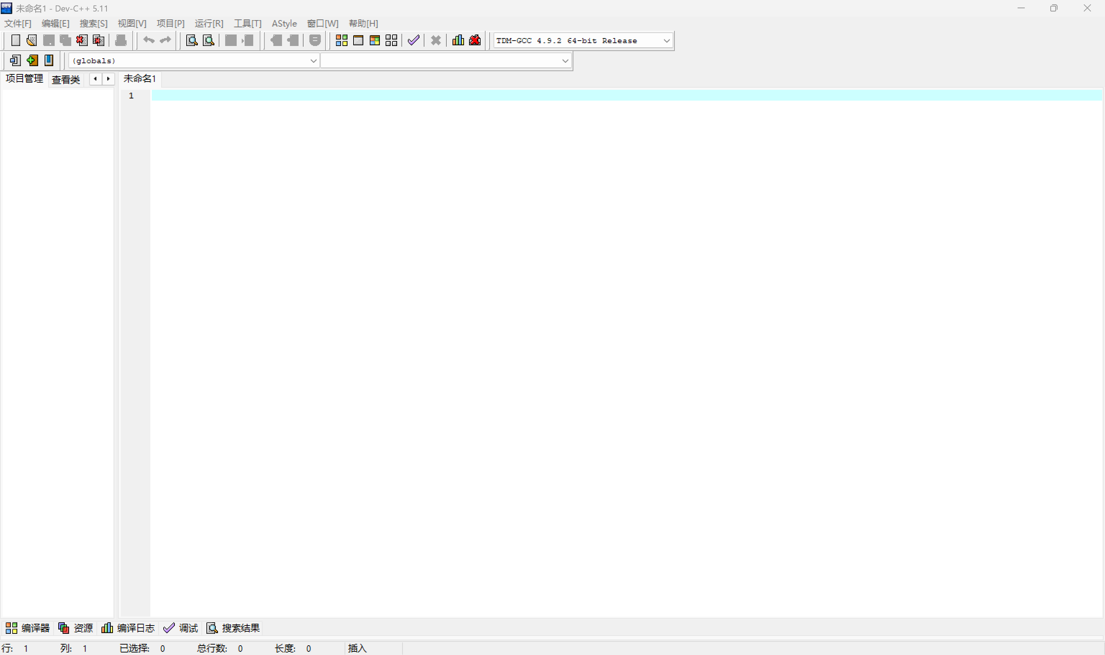The width and height of the screenshot is (1105, 655).
Task: Open the 运行[R] menu
Action: [209, 23]
